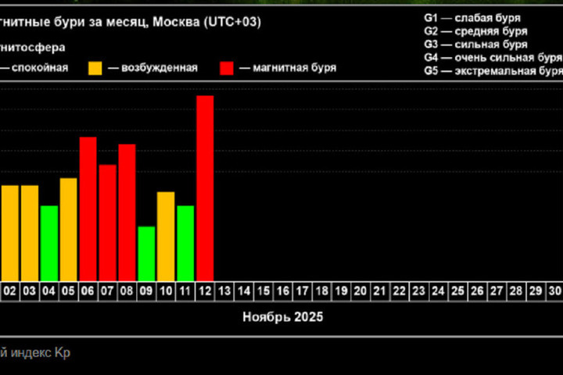Click the short green bar for day 09
Viewport: 563px width, 375px height.
146,253
